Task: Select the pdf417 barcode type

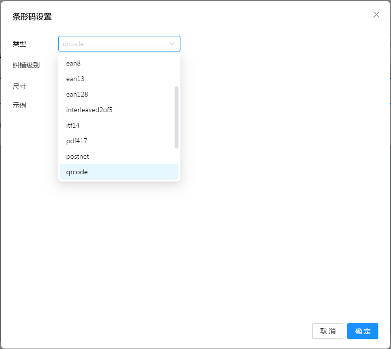Action: [77, 141]
